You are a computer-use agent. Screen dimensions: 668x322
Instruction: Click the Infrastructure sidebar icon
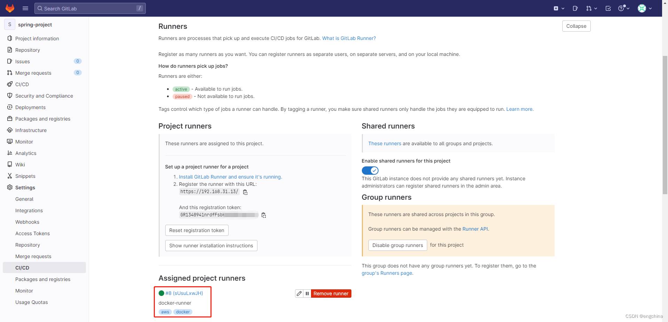point(10,130)
